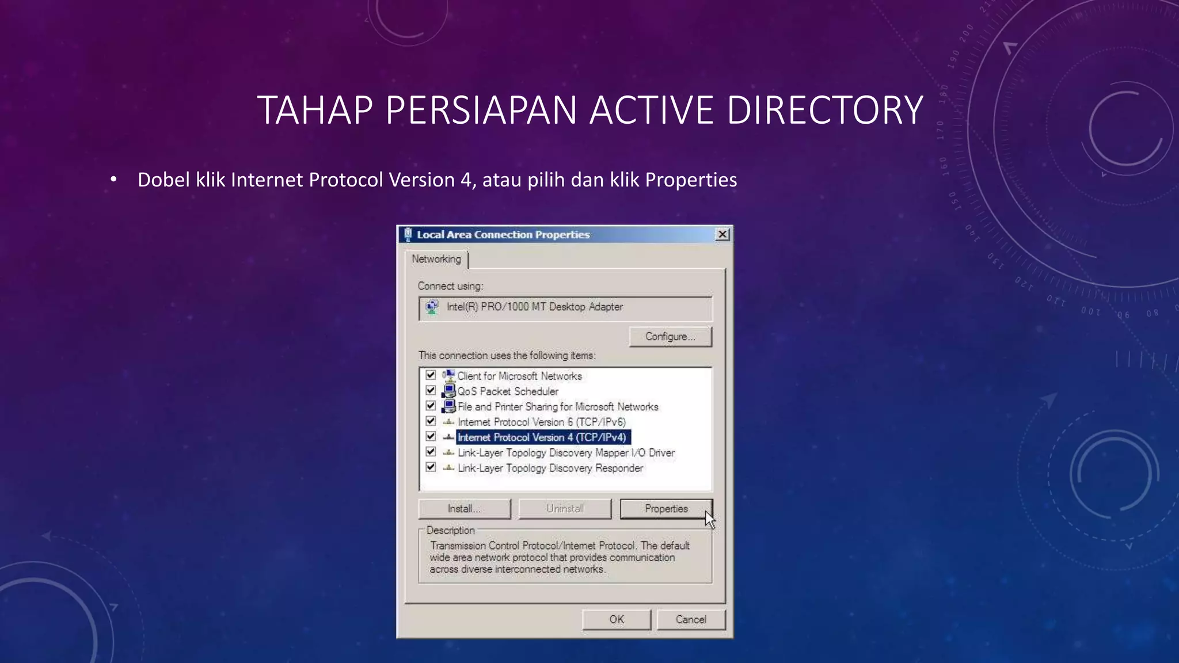Close the Local Area Connection Properties dialog

pos(722,234)
